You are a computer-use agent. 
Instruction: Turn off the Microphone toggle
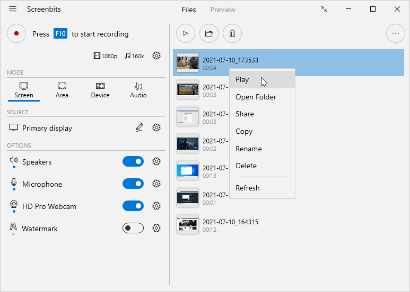coord(133,184)
